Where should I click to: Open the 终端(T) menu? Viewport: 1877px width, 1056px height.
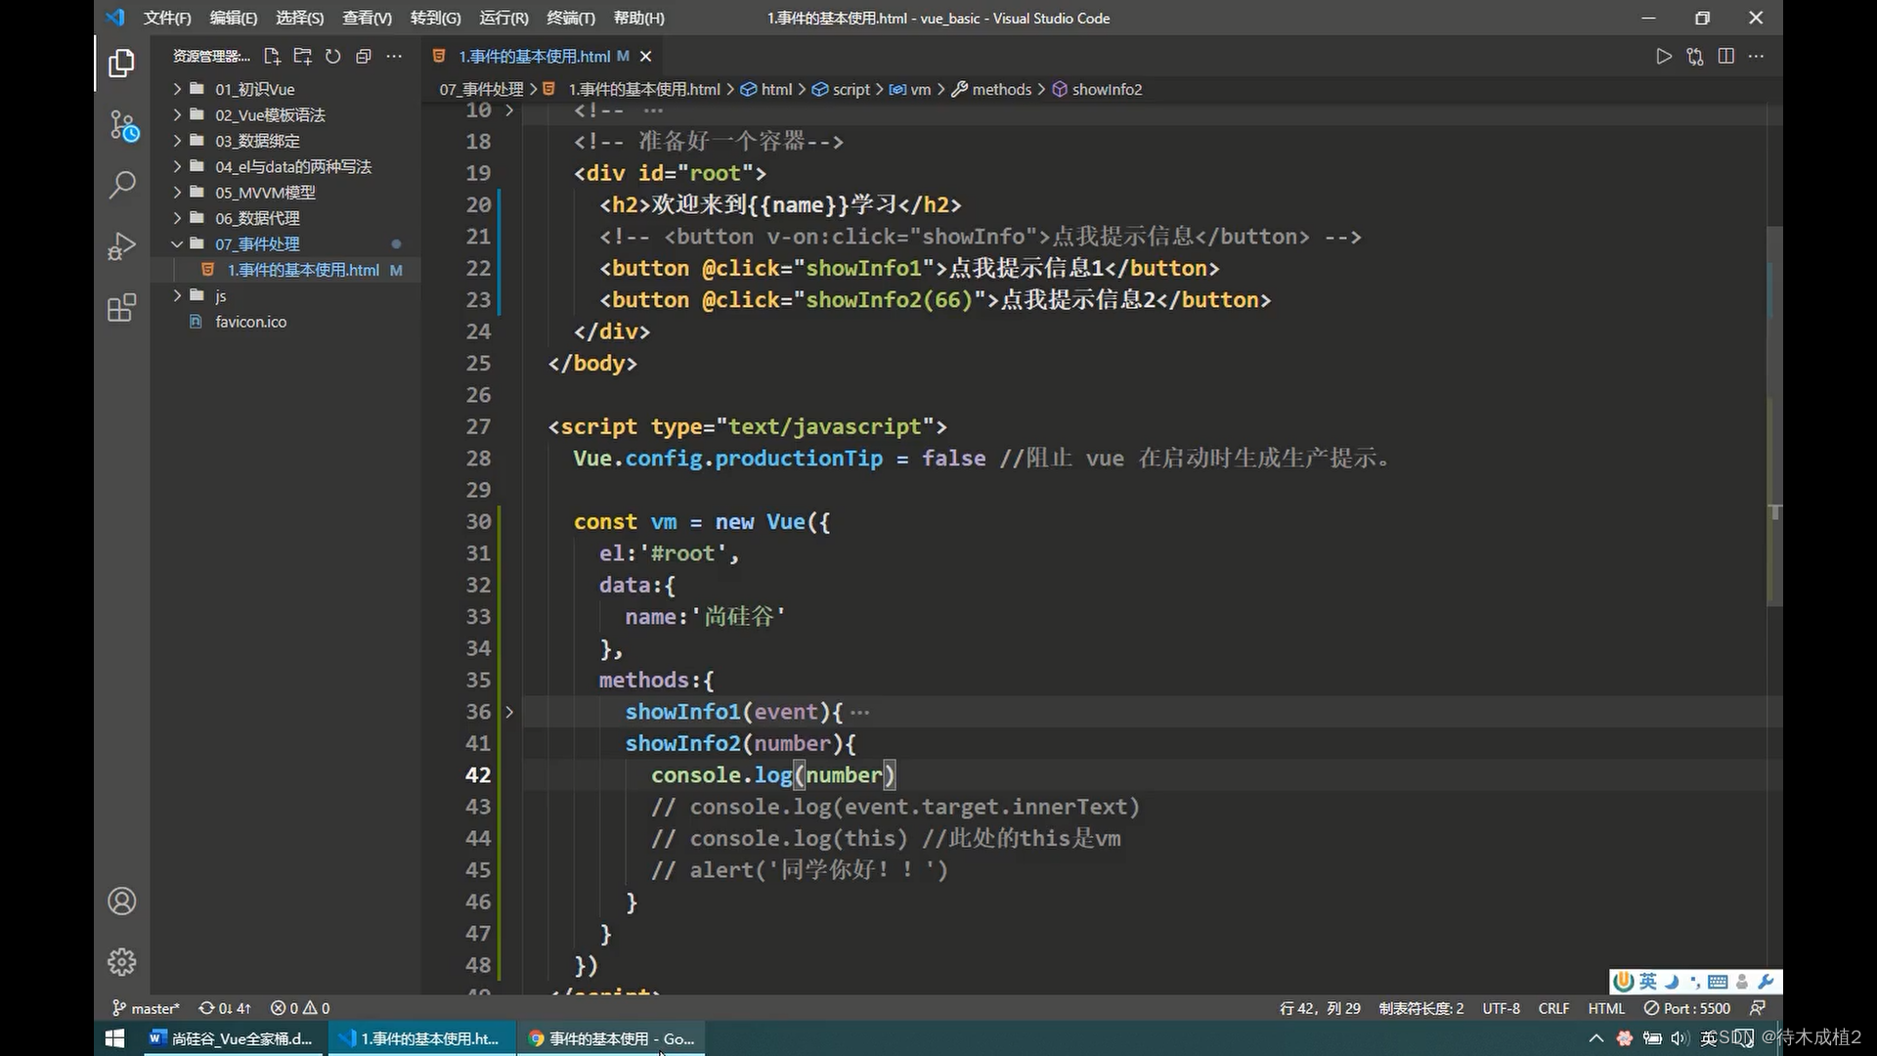click(x=571, y=18)
